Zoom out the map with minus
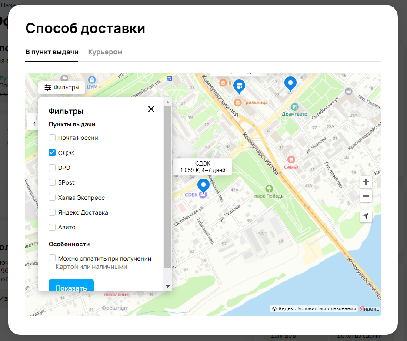Screen dimensions: 407x341 click(366, 196)
